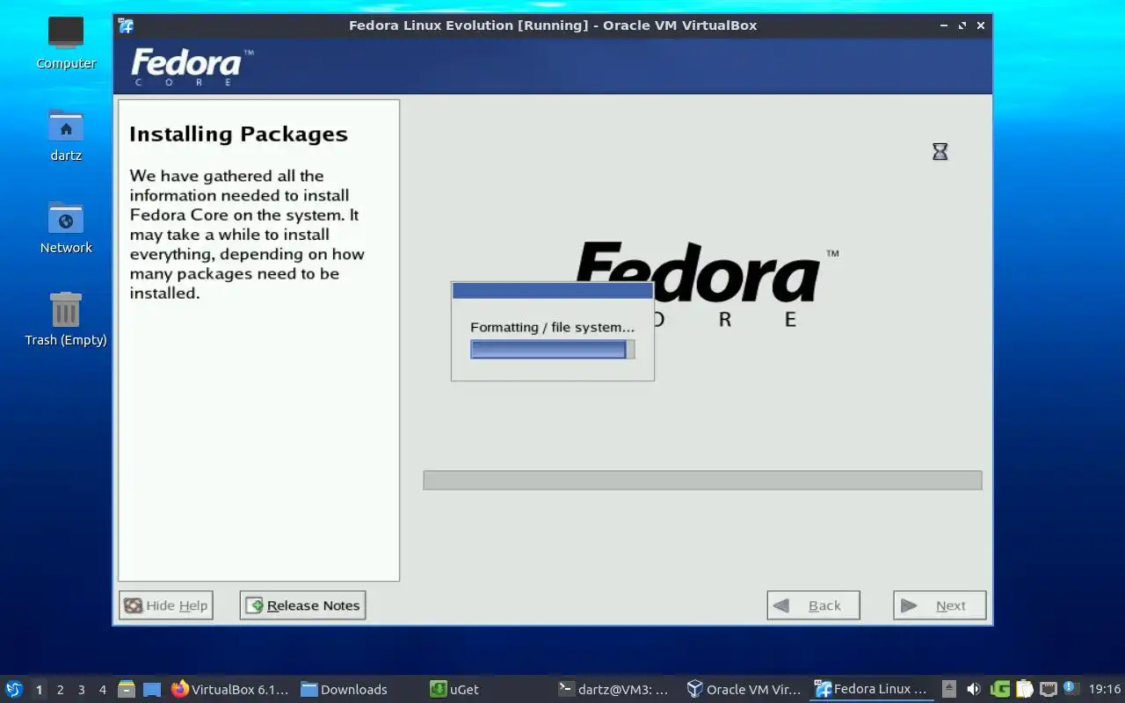Open the wired network tray icon
The width and height of the screenshot is (1125, 703).
point(1048,689)
